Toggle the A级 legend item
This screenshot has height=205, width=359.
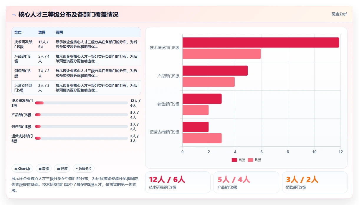(238, 160)
